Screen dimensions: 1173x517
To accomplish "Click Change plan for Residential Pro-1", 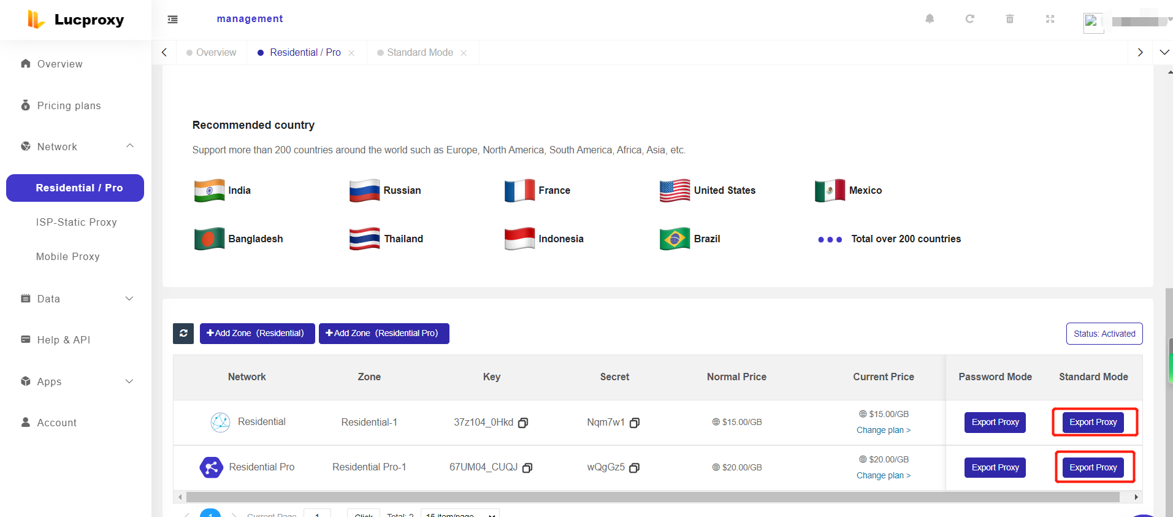I will click(x=883, y=476).
